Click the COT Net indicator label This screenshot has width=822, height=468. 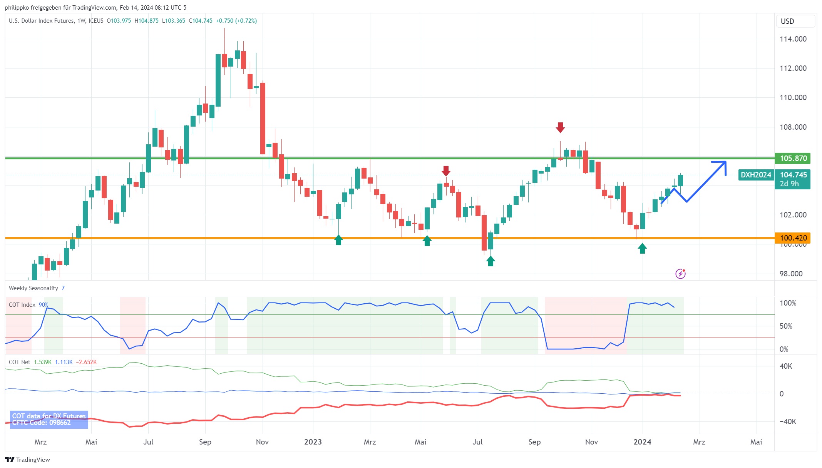(20, 362)
